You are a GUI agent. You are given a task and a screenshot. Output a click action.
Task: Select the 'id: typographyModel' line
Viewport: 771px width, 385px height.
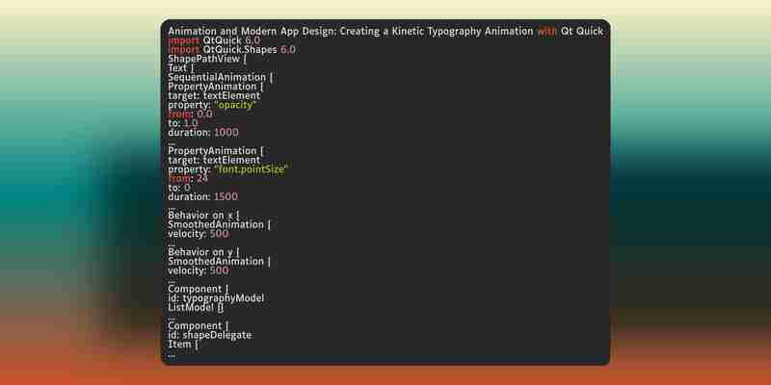point(216,298)
